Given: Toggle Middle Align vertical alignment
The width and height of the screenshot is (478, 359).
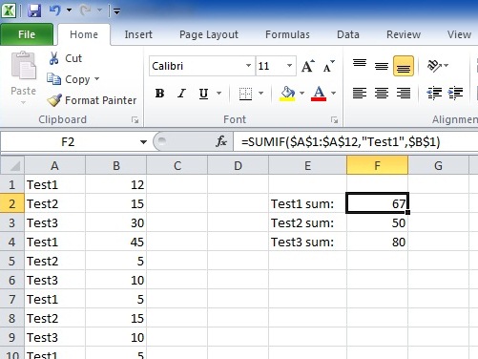Looking at the screenshot, I should tap(382, 66).
